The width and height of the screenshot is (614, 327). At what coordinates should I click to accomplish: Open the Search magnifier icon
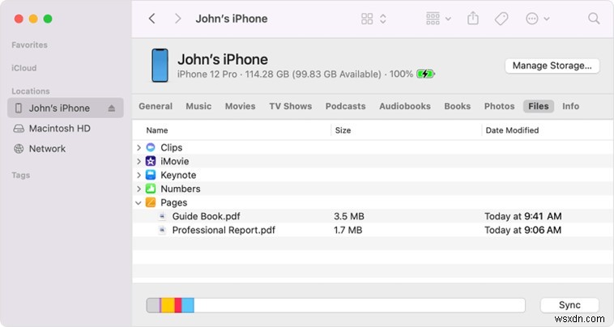(x=594, y=19)
